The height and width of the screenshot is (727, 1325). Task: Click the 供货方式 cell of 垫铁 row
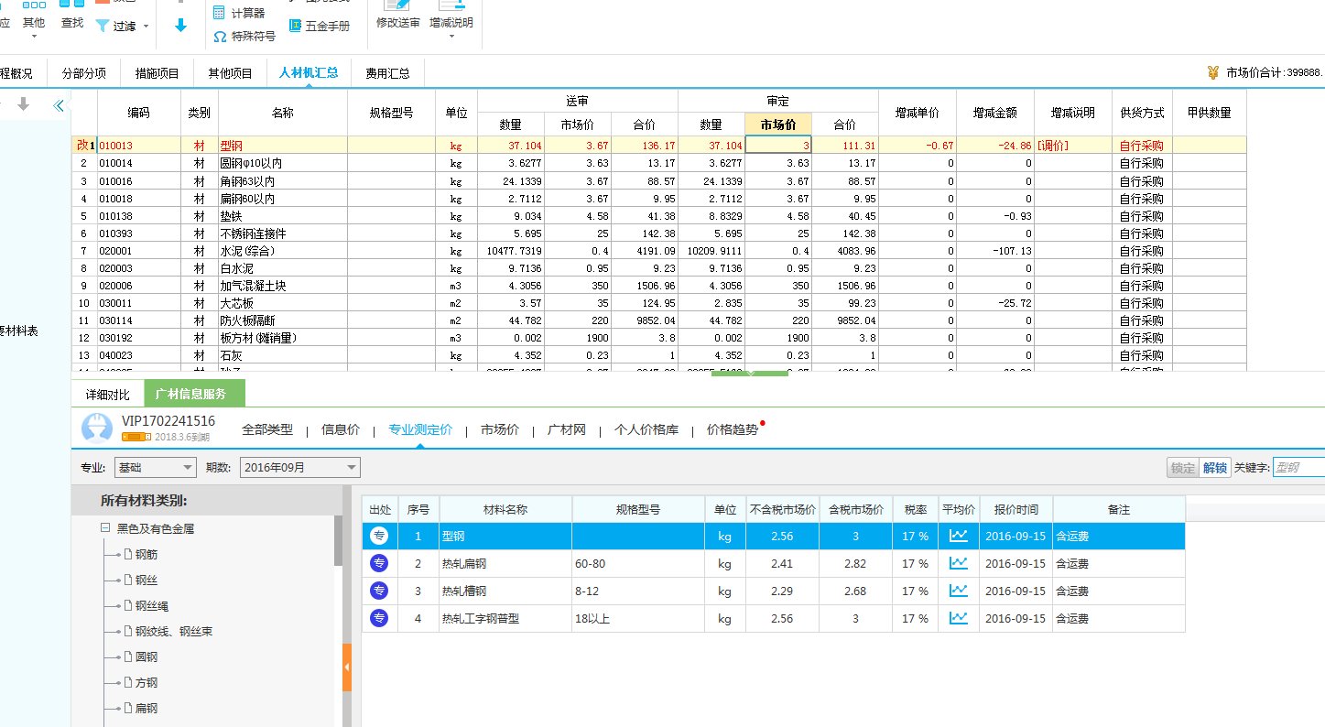[1142, 215]
